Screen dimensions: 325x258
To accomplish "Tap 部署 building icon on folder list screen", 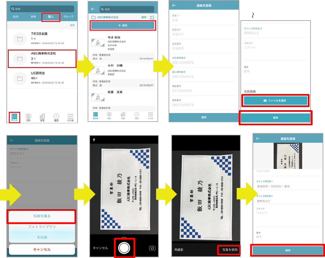I will pos(42,117).
